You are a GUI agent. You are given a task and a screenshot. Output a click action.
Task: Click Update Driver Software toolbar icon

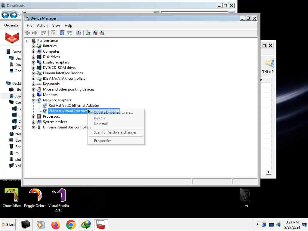point(88,33)
